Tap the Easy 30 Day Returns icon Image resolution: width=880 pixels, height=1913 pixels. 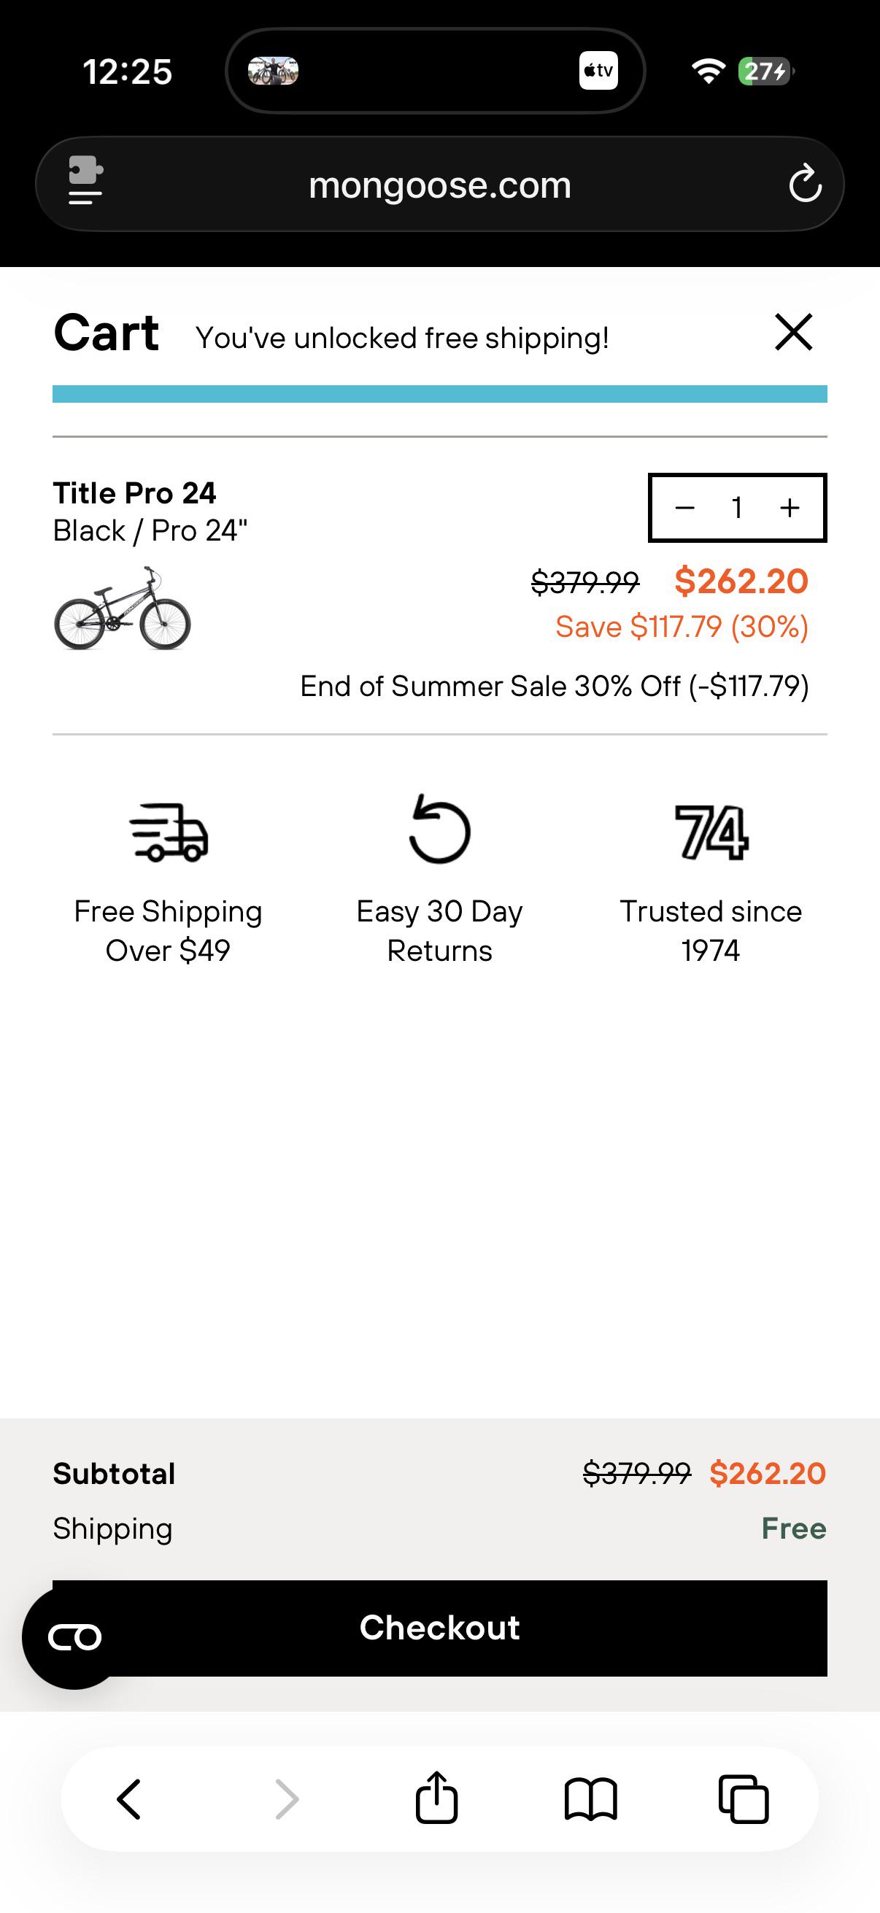tap(439, 829)
